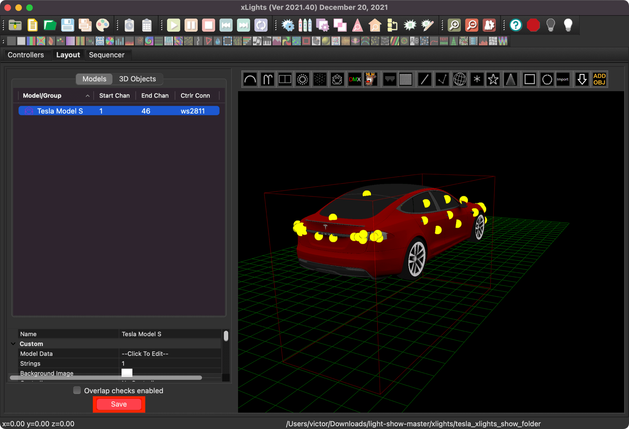Click the Download models arrow icon
The image size is (629, 429).
[x=582, y=80]
